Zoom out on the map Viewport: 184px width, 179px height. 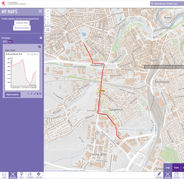48,16
